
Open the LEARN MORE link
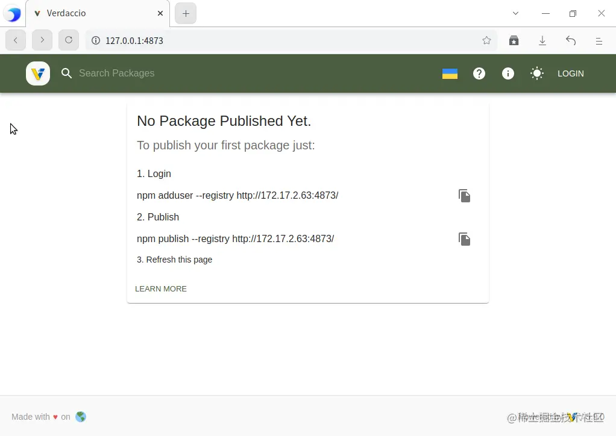pyautogui.click(x=161, y=289)
